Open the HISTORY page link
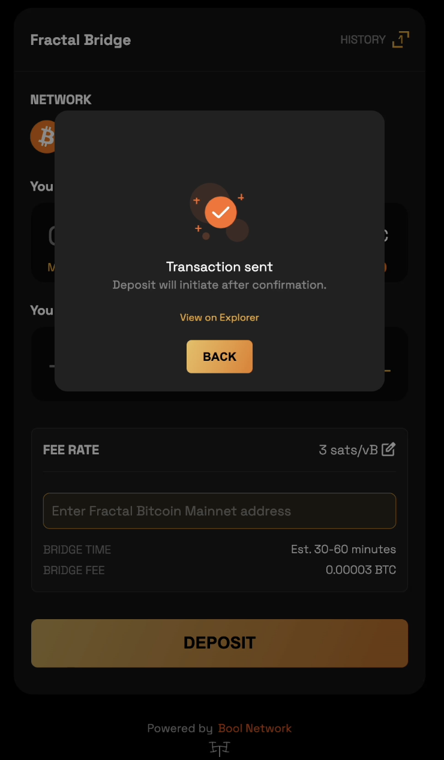444x760 pixels. click(362, 40)
